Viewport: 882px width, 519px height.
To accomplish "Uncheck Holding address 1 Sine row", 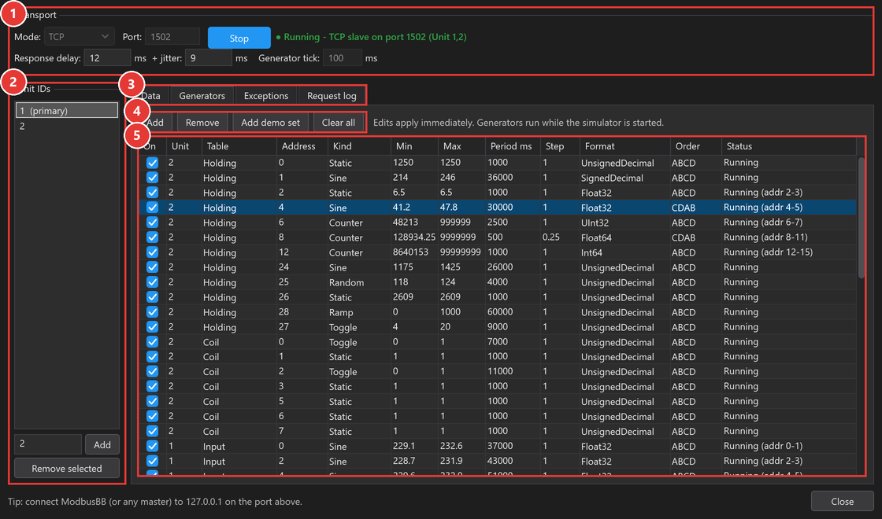I will tap(153, 178).
